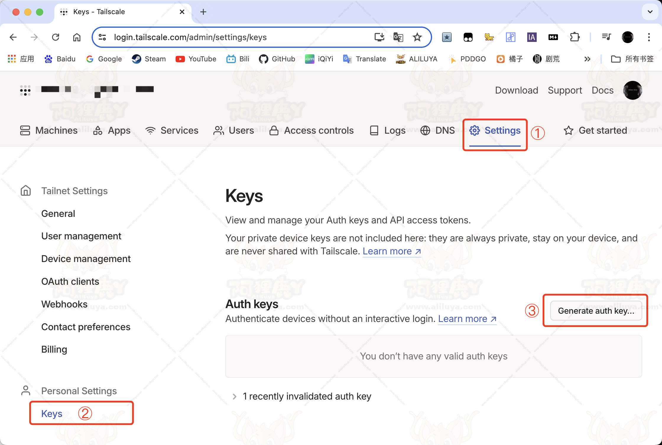Switch to the Apps tab
This screenshot has width=662, height=445.
tap(112, 130)
